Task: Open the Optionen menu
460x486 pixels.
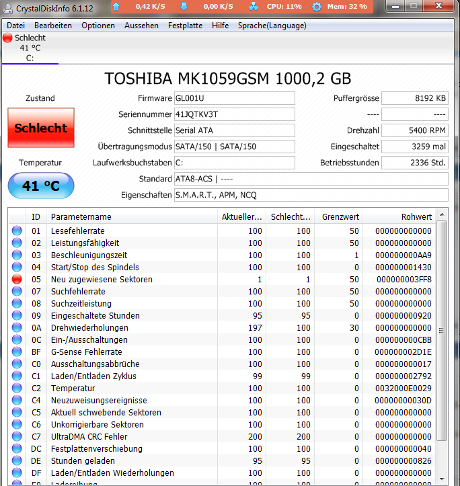Action: coord(98,26)
